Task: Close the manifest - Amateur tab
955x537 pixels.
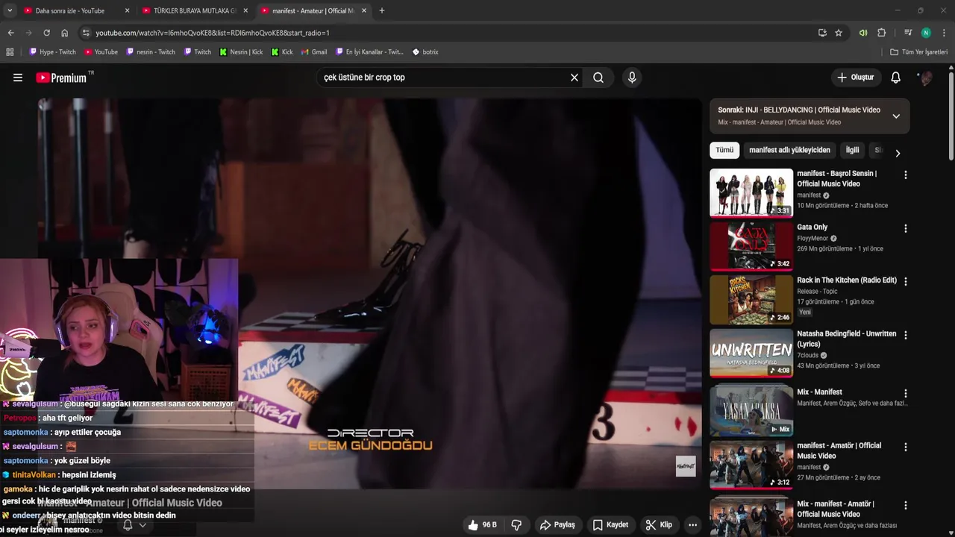Action: tap(364, 10)
